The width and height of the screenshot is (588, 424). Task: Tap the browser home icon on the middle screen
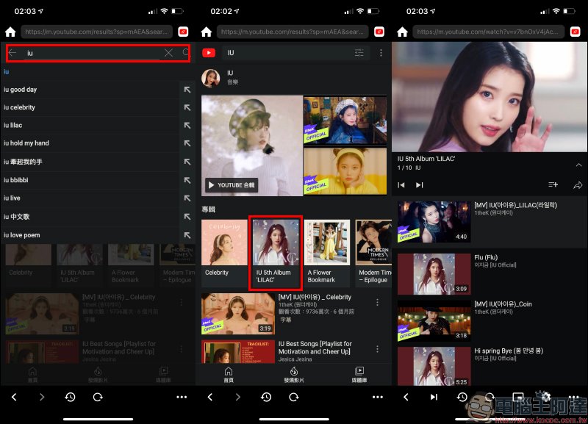[207, 32]
